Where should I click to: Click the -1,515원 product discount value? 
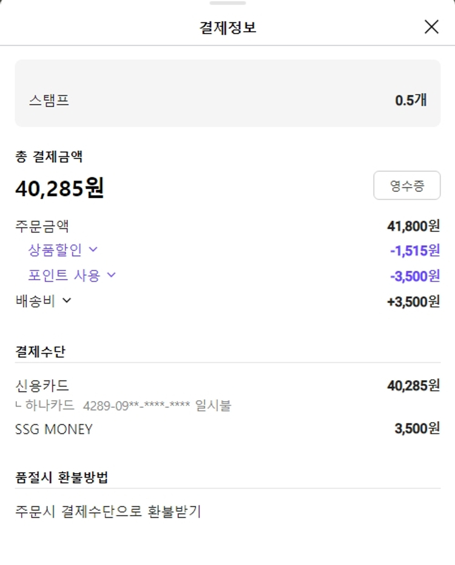click(x=415, y=250)
